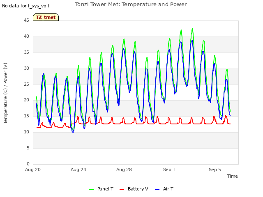Image resolution: width=263 pixels, height=197 pixels.
Task: Click the 15 y-axis tick label
Action: tap(26, 116)
